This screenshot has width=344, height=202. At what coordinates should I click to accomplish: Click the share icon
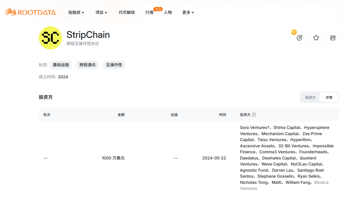(x=333, y=38)
